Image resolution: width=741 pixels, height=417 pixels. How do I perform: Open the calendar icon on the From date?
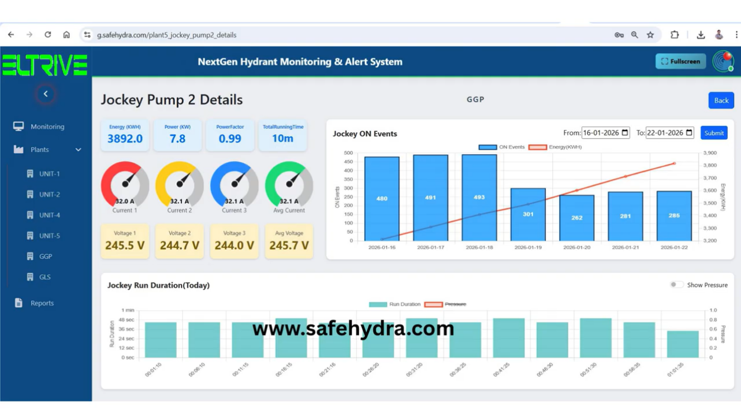pos(625,132)
